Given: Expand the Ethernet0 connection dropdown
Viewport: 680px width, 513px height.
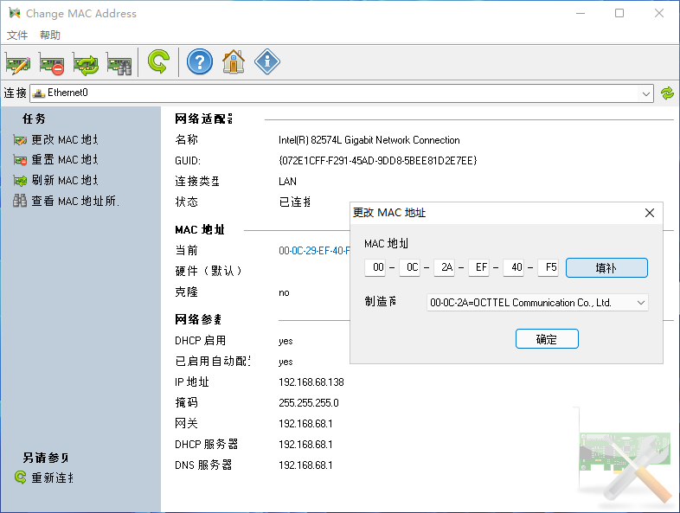Looking at the screenshot, I should pyautogui.click(x=342, y=93).
